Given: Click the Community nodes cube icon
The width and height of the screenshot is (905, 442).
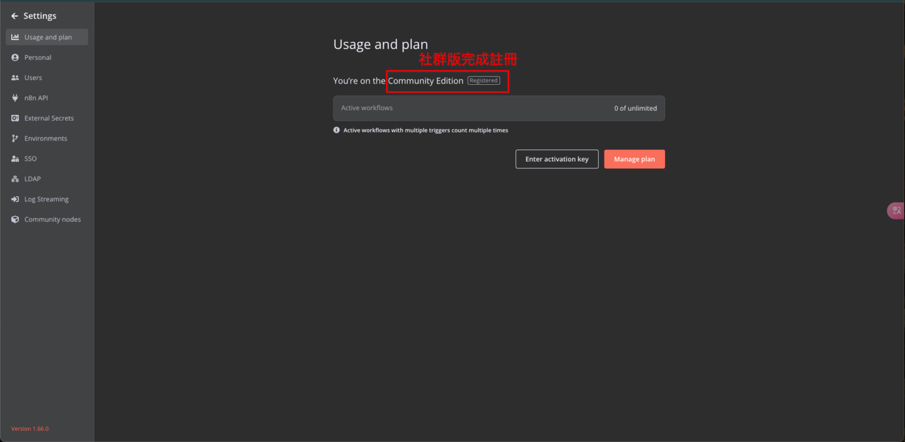Looking at the screenshot, I should point(15,220).
